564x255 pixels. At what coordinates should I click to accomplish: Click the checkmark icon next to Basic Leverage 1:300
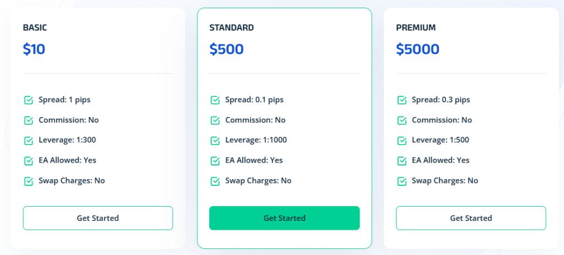[29, 140]
